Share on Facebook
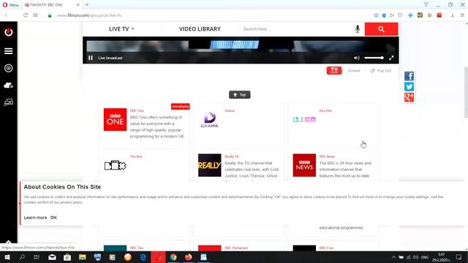The height and width of the screenshot is (263, 468). point(409,76)
